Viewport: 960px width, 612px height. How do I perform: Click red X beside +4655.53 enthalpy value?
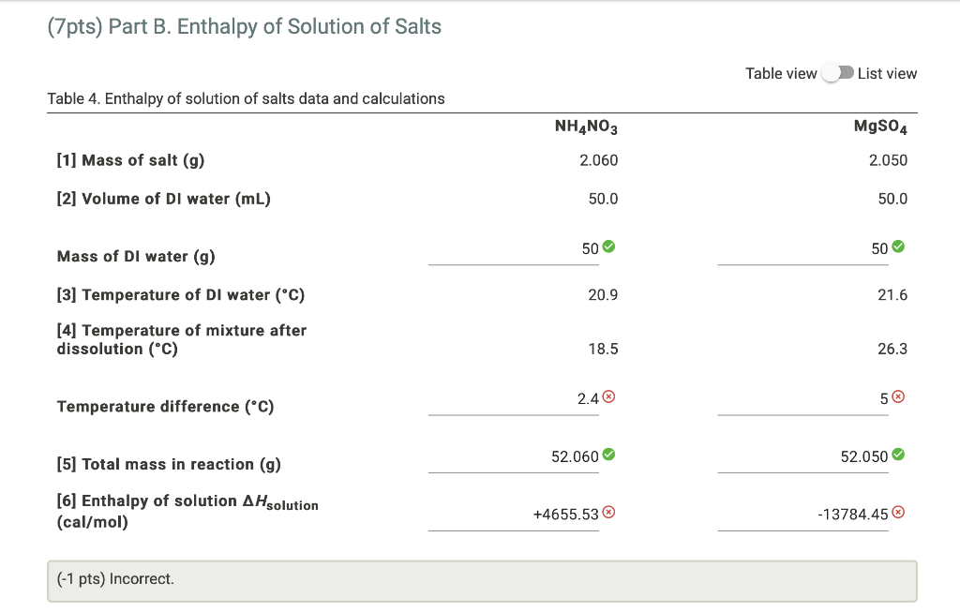610,513
